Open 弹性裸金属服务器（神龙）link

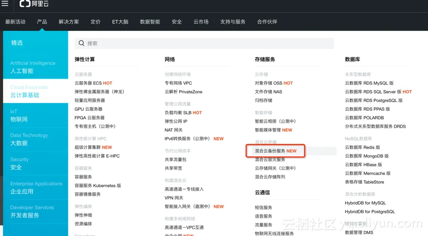[x=99, y=92]
